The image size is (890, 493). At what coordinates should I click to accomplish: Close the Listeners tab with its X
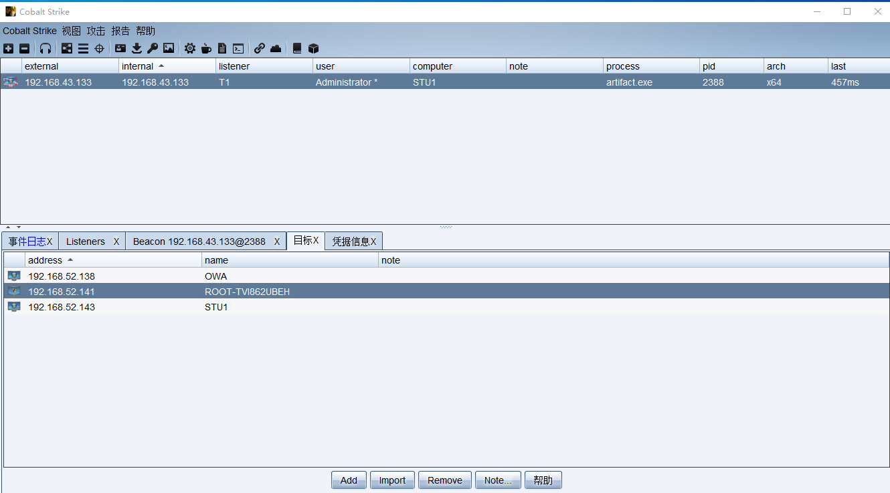(116, 241)
